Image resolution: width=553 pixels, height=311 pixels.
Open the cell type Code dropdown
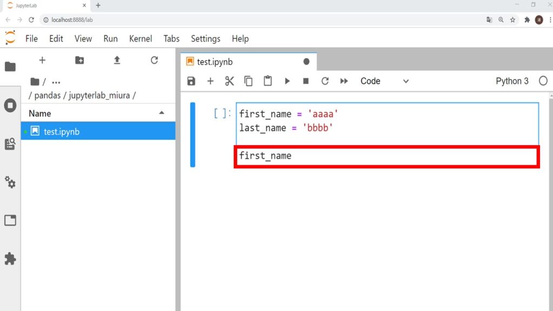(x=383, y=81)
